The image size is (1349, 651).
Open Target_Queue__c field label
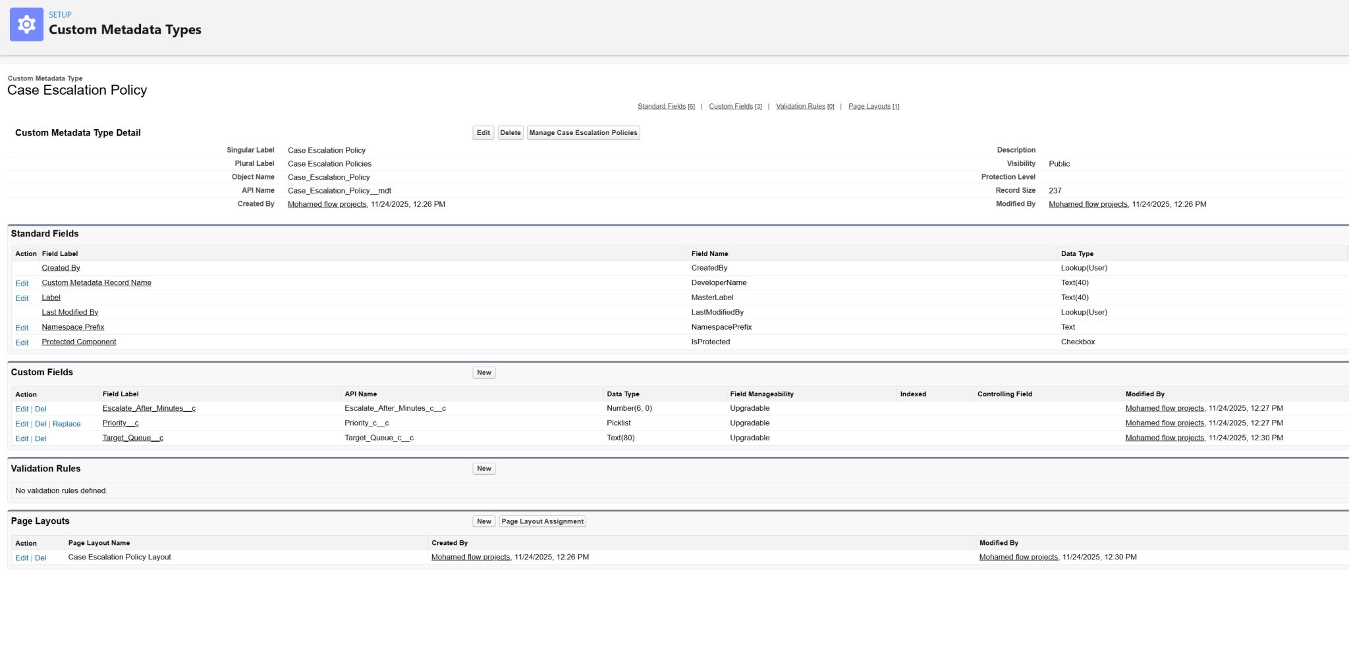132,438
